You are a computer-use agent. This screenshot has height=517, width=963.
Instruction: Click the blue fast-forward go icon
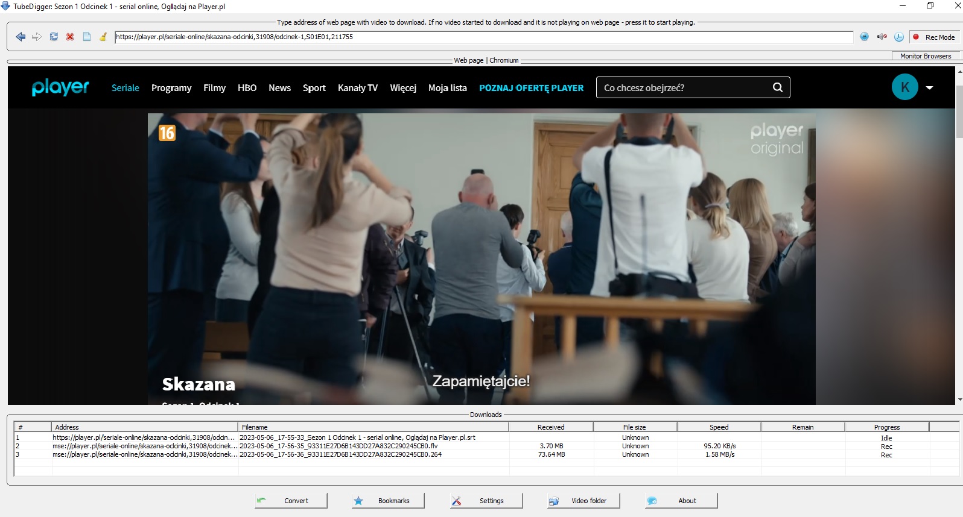point(865,37)
